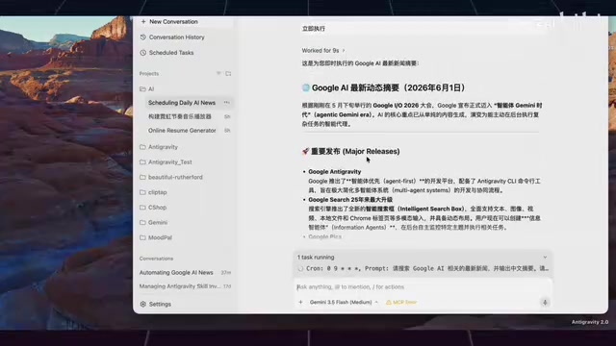The height and width of the screenshot is (346, 616).
Task: Click the CShop folder icon
Action: click(142, 208)
